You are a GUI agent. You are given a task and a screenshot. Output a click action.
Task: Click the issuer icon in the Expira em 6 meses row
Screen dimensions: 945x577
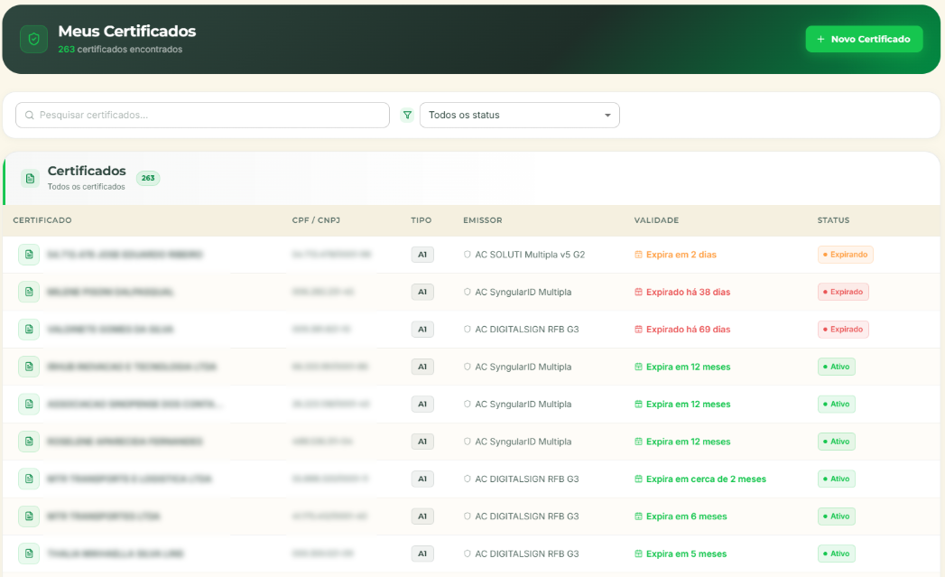tap(467, 517)
